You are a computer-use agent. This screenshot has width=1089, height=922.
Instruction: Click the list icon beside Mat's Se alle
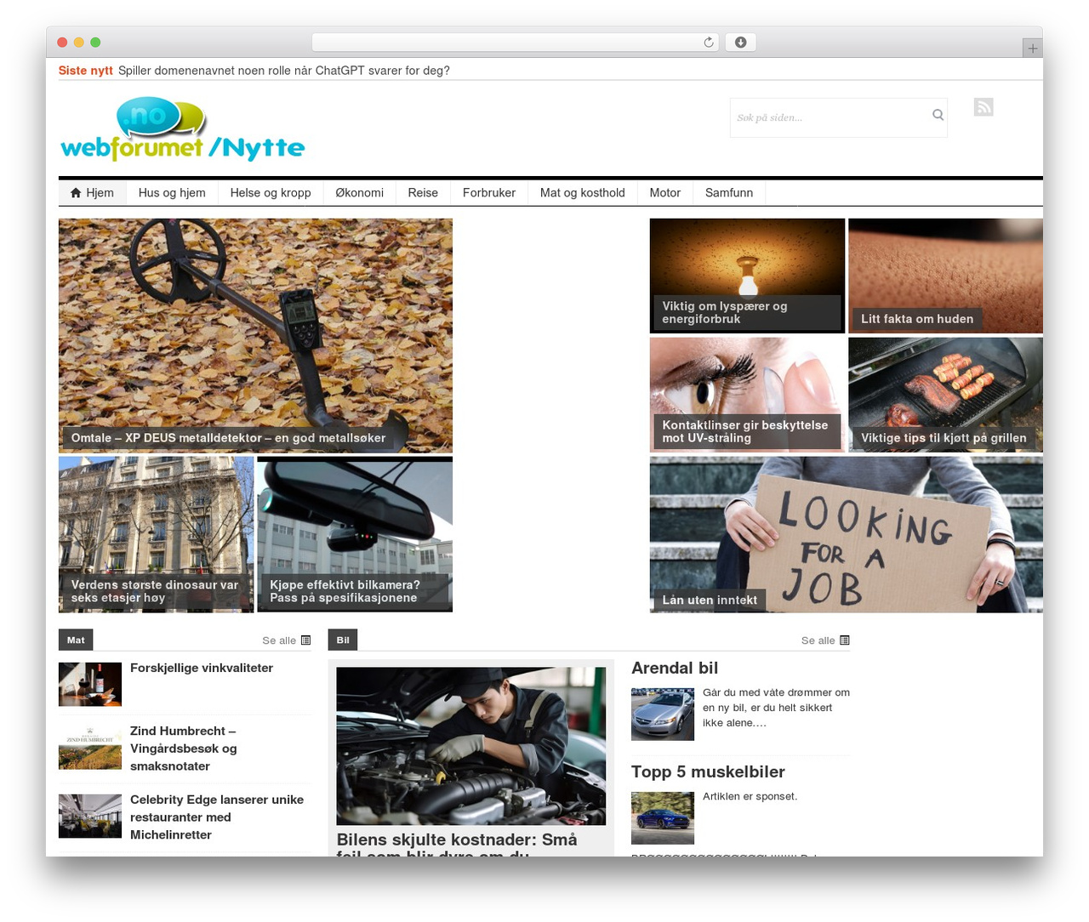(x=306, y=640)
